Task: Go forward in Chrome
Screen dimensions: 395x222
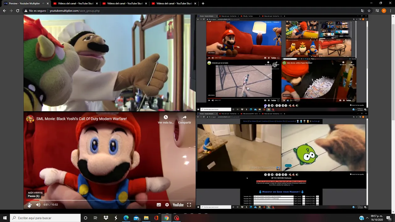Action: tap(11, 10)
